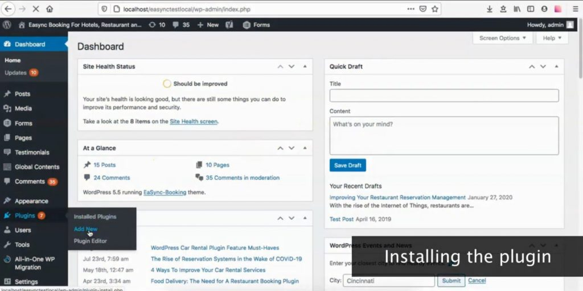Screen dimensions: 583x291
Task: Choose Plugin Editor in the flyout submenu
Action: coord(90,241)
